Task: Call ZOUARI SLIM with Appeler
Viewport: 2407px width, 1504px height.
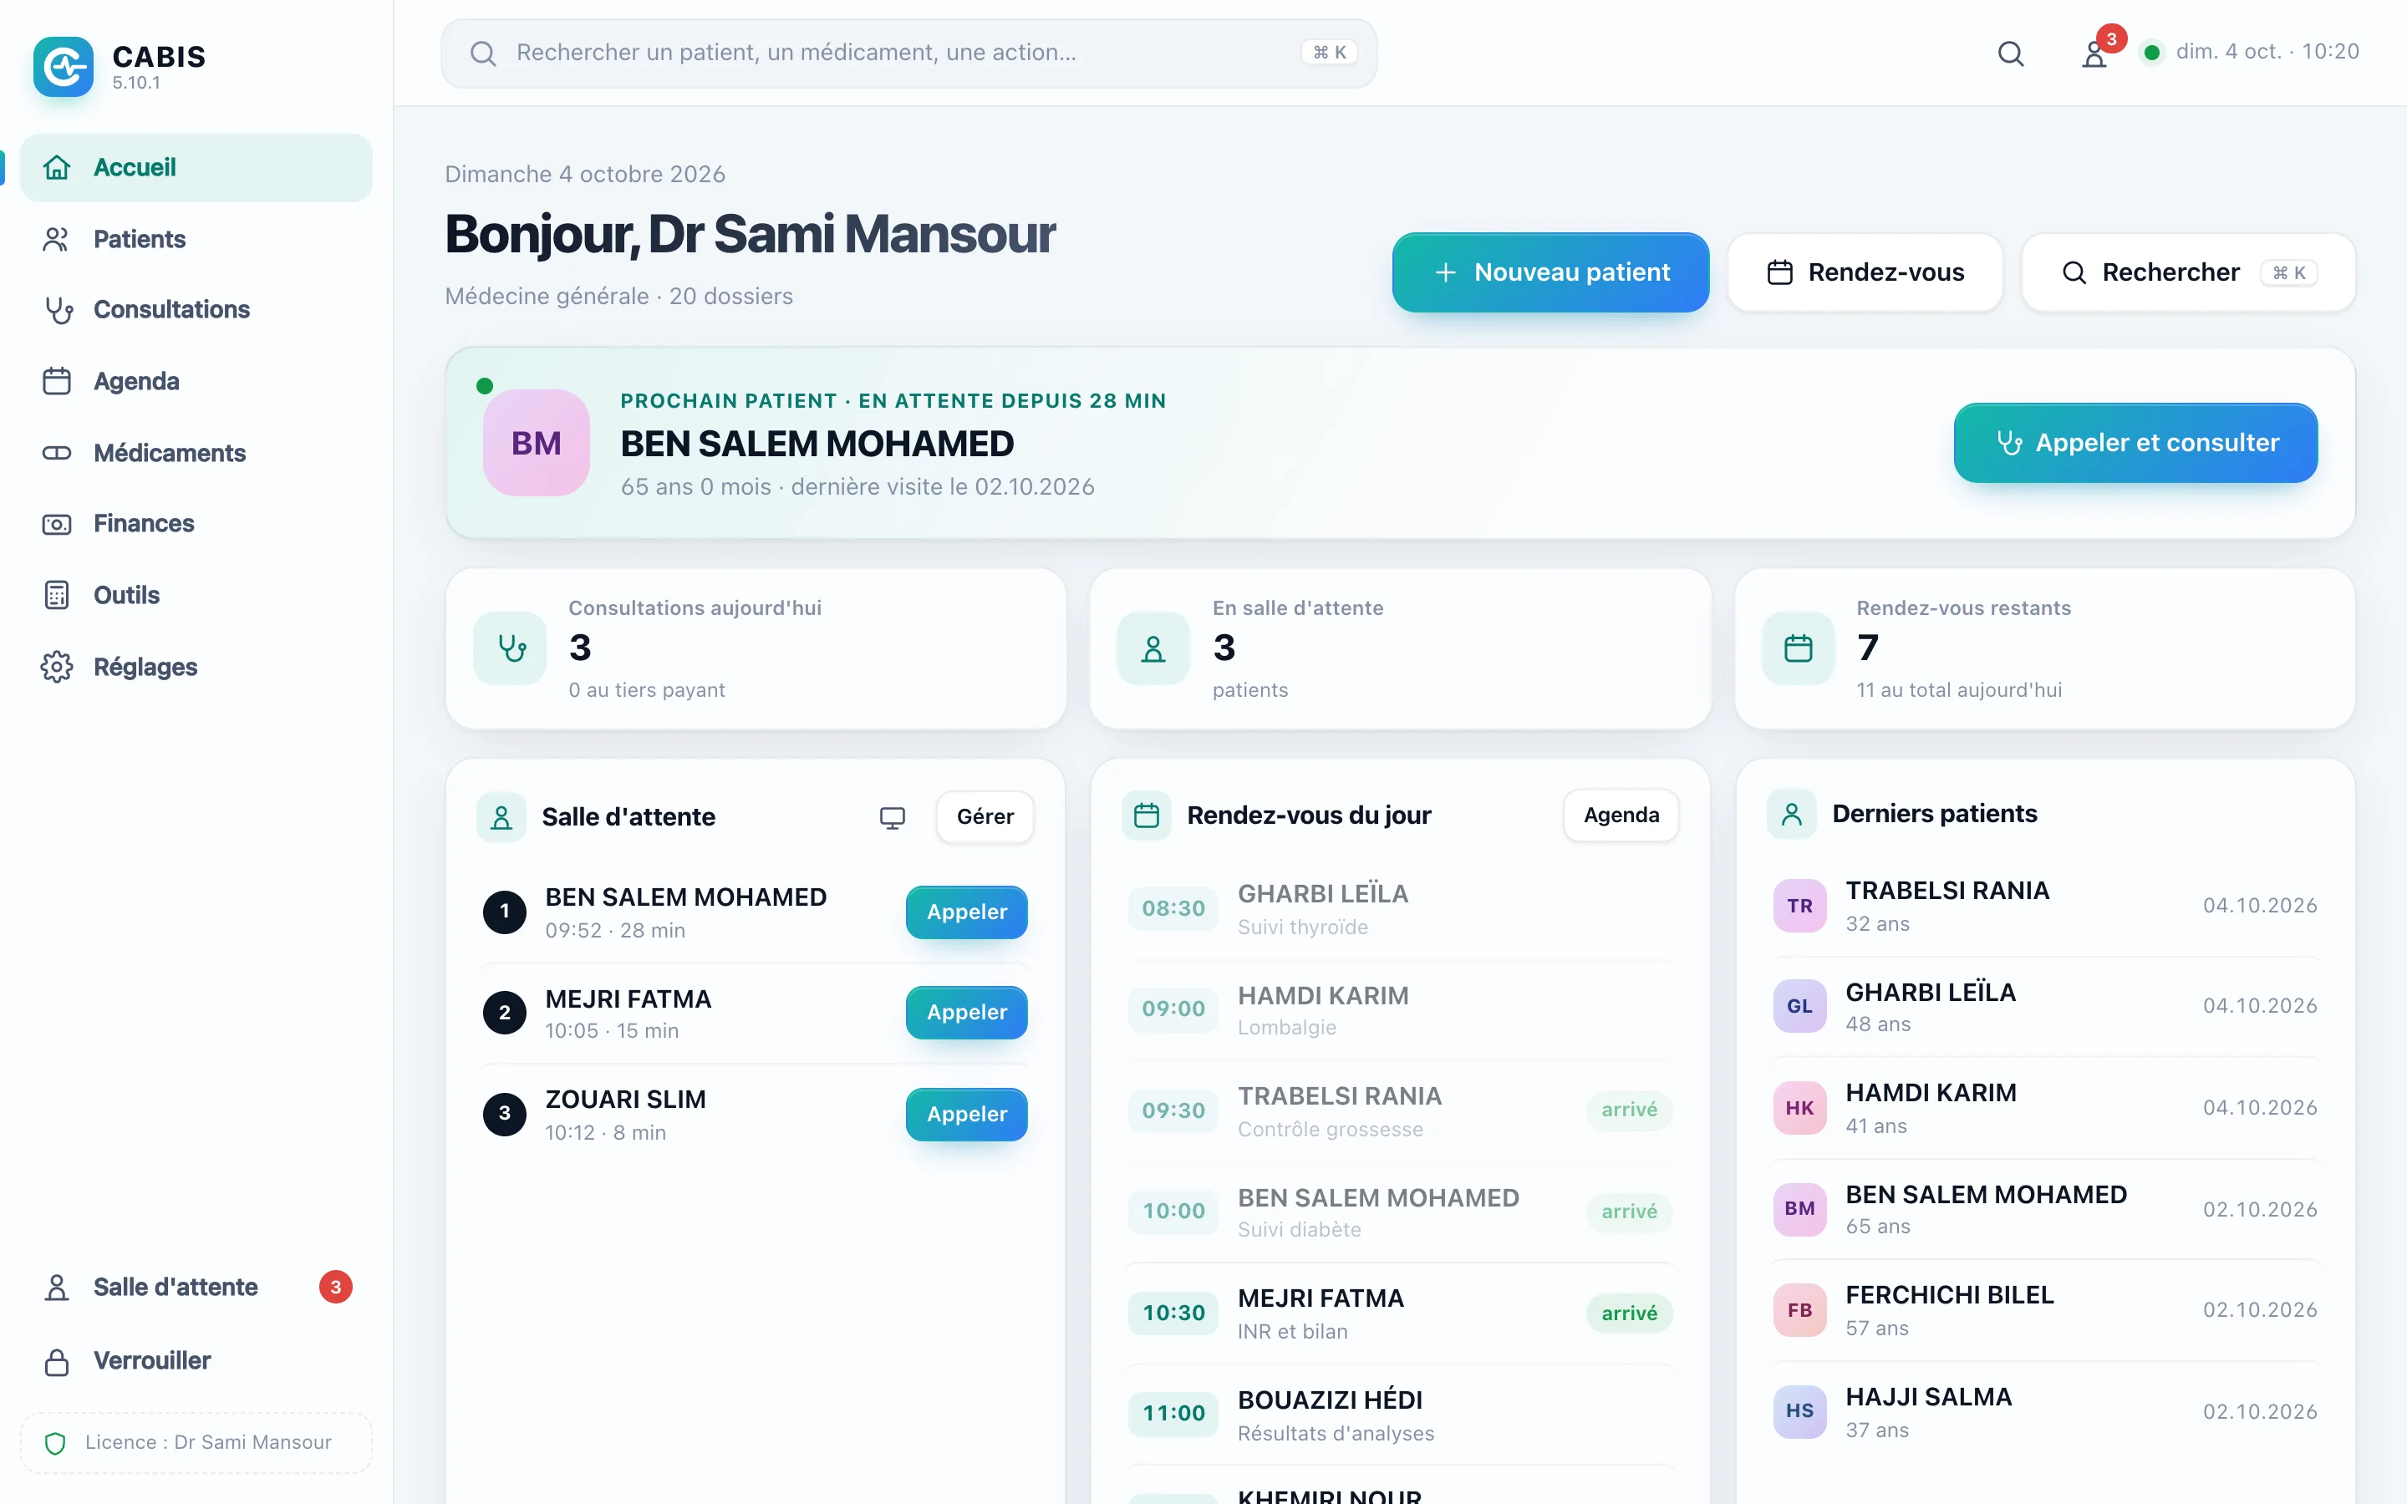Action: [x=966, y=1114]
